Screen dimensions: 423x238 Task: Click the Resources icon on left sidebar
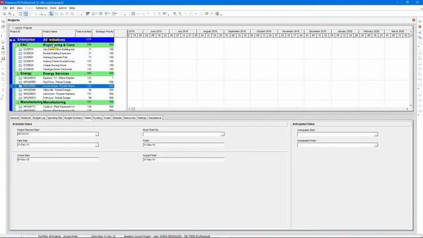[3, 48]
